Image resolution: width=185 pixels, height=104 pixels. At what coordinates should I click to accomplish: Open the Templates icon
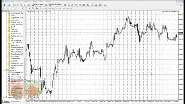(x=105, y=5)
